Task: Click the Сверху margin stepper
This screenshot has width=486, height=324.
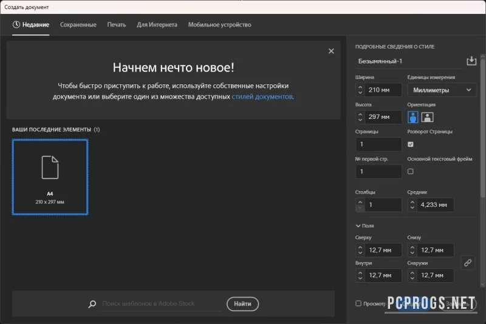Action: (360, 250)
